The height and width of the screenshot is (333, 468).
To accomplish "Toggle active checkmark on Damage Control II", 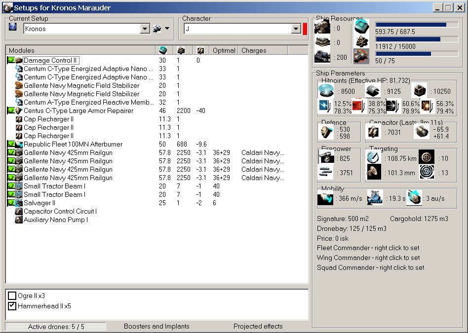I will tap(11, 60).
